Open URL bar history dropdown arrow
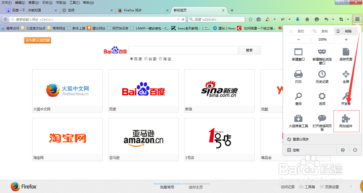The image size is (363, 193). pyautogui.click(x=178, y=20)
